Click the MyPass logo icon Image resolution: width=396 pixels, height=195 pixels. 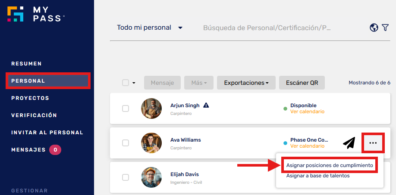pyautogui.click(x=15, y=14)
